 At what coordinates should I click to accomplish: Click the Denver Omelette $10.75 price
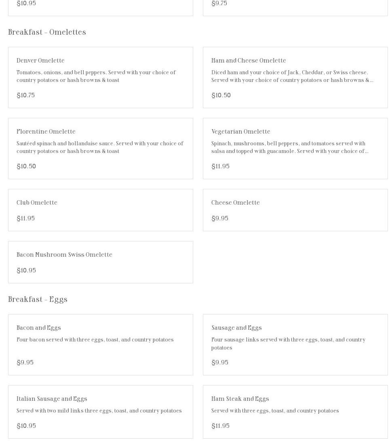coord(25,95)
